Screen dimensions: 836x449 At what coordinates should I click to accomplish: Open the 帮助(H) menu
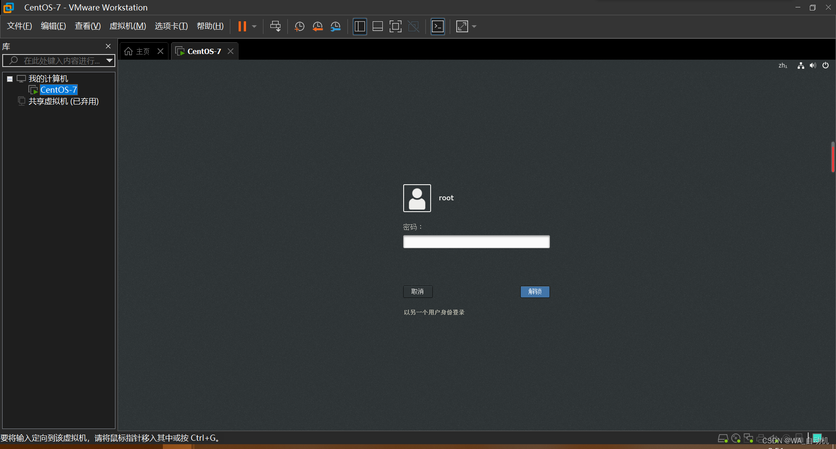click(x=210, y=26)
